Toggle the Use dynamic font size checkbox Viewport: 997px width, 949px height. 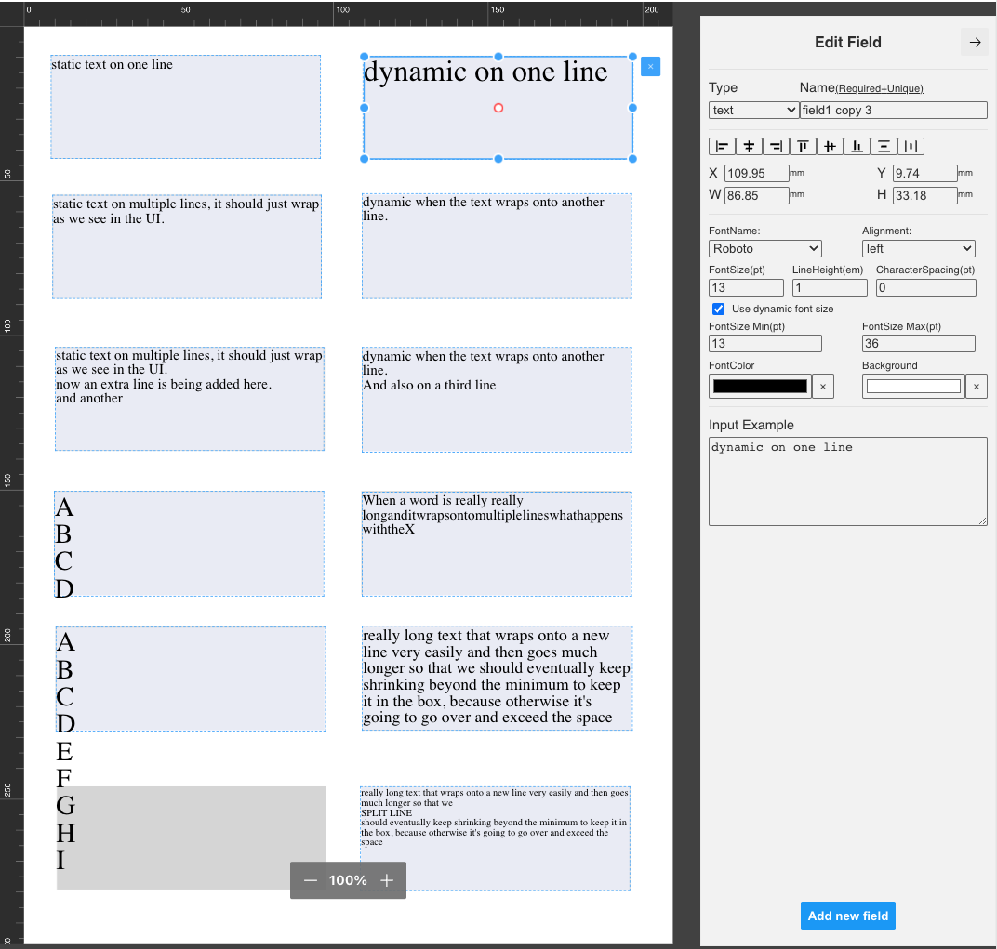coord(718,309)
